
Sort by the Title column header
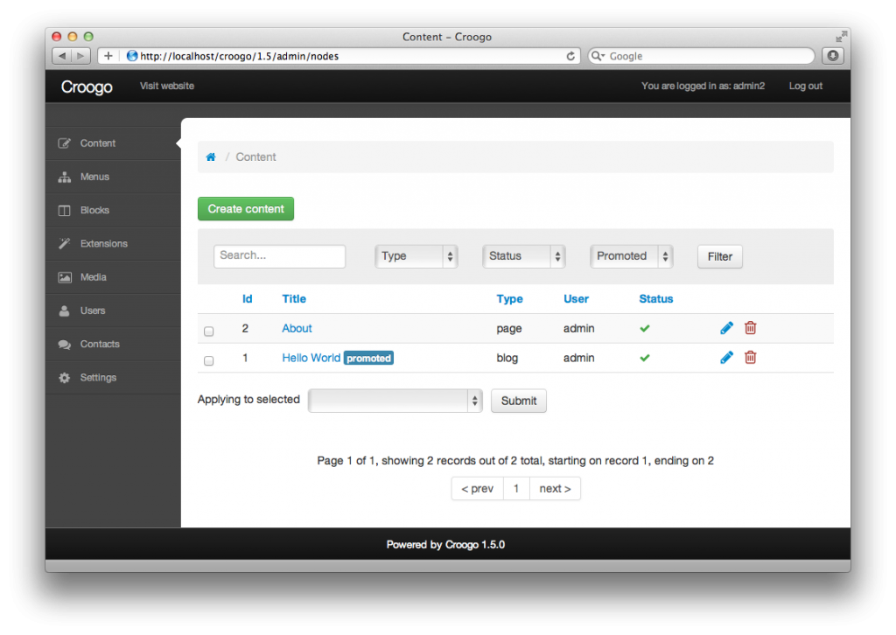point(294,298)
